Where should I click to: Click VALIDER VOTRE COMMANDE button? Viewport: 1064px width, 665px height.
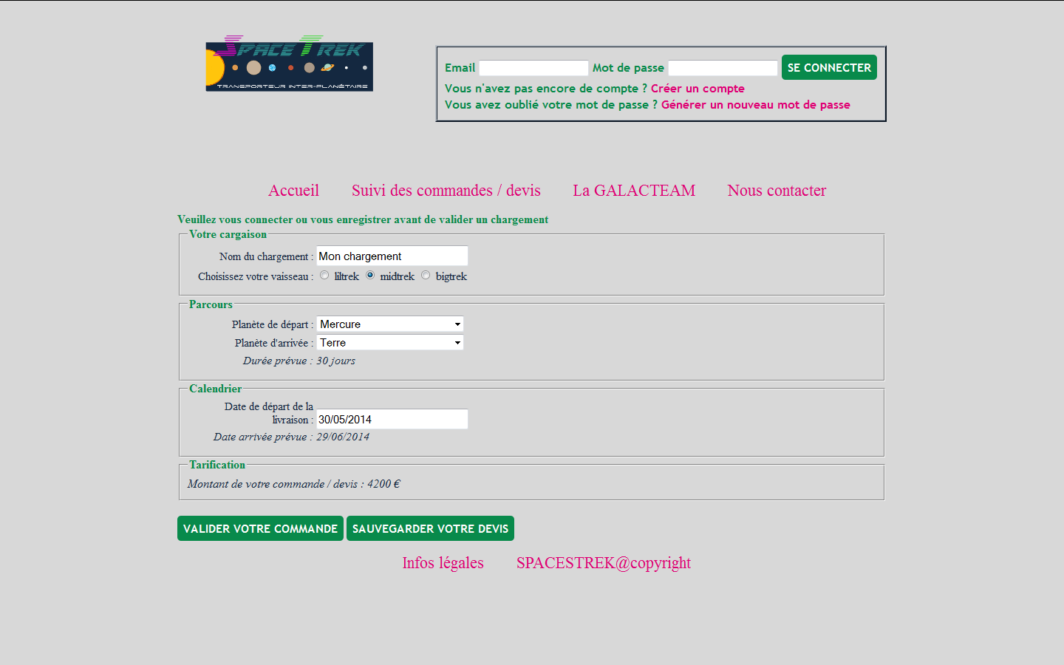(x=260, y=528)
